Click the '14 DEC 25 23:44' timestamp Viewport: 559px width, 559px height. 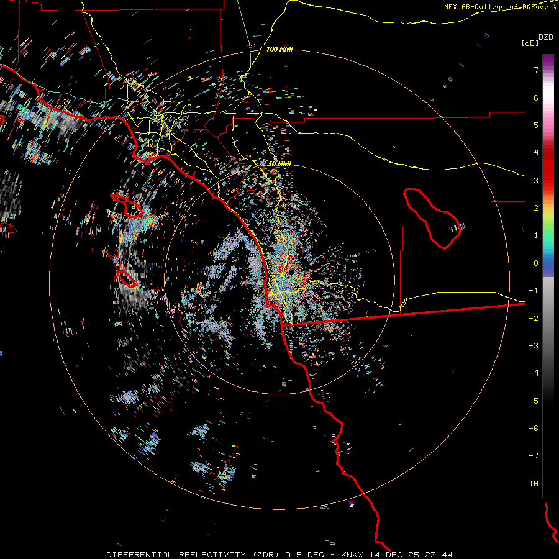tap(411, 555)
